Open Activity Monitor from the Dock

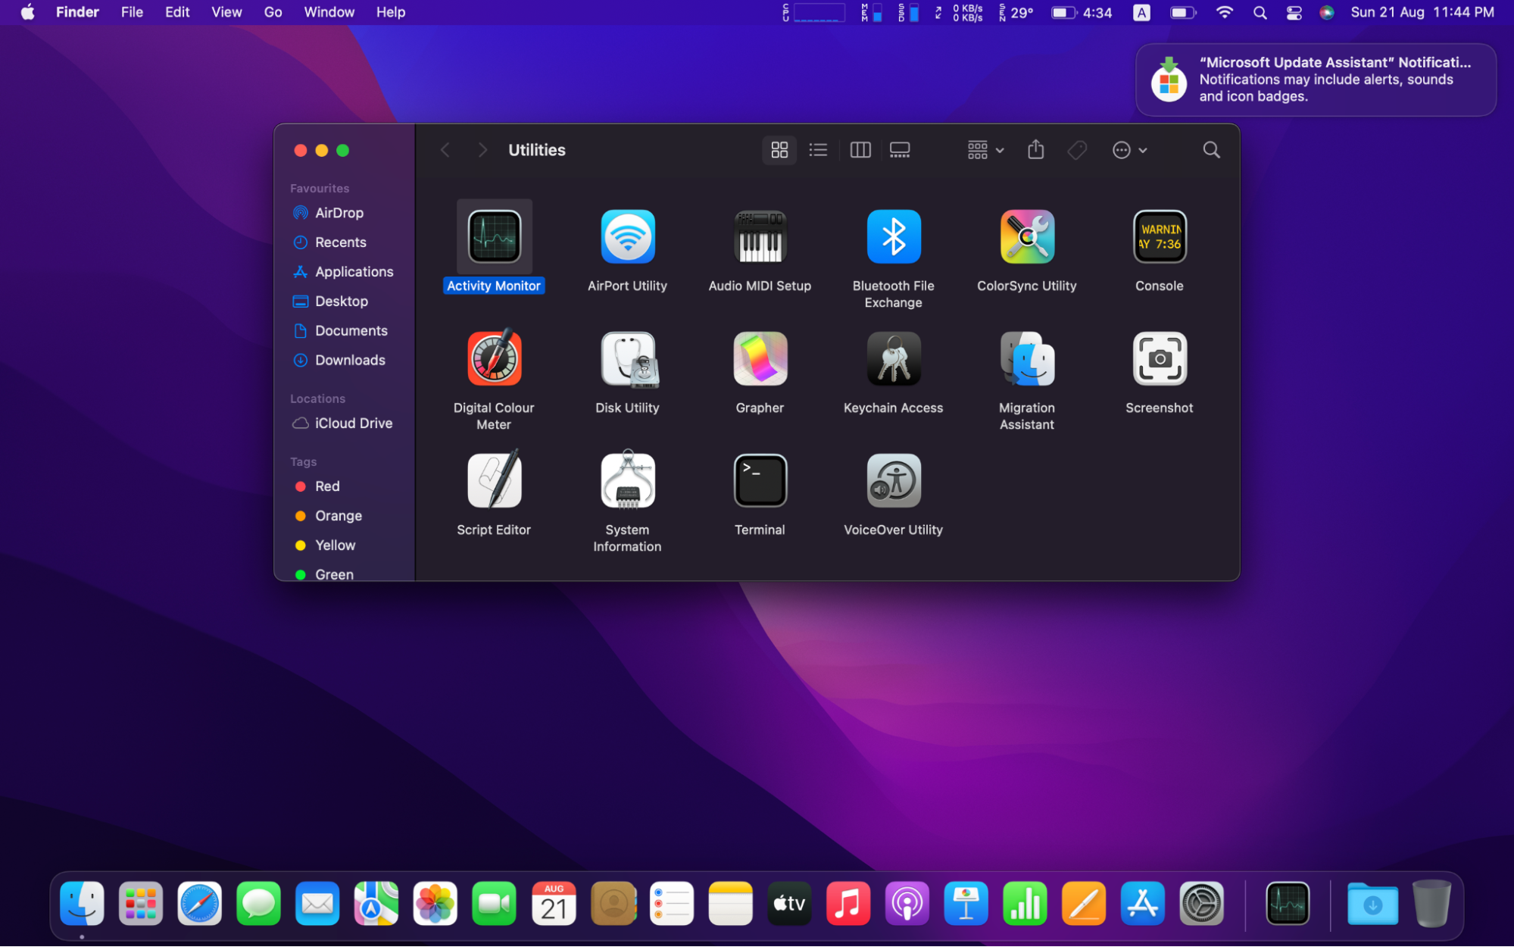[1288, 904]
